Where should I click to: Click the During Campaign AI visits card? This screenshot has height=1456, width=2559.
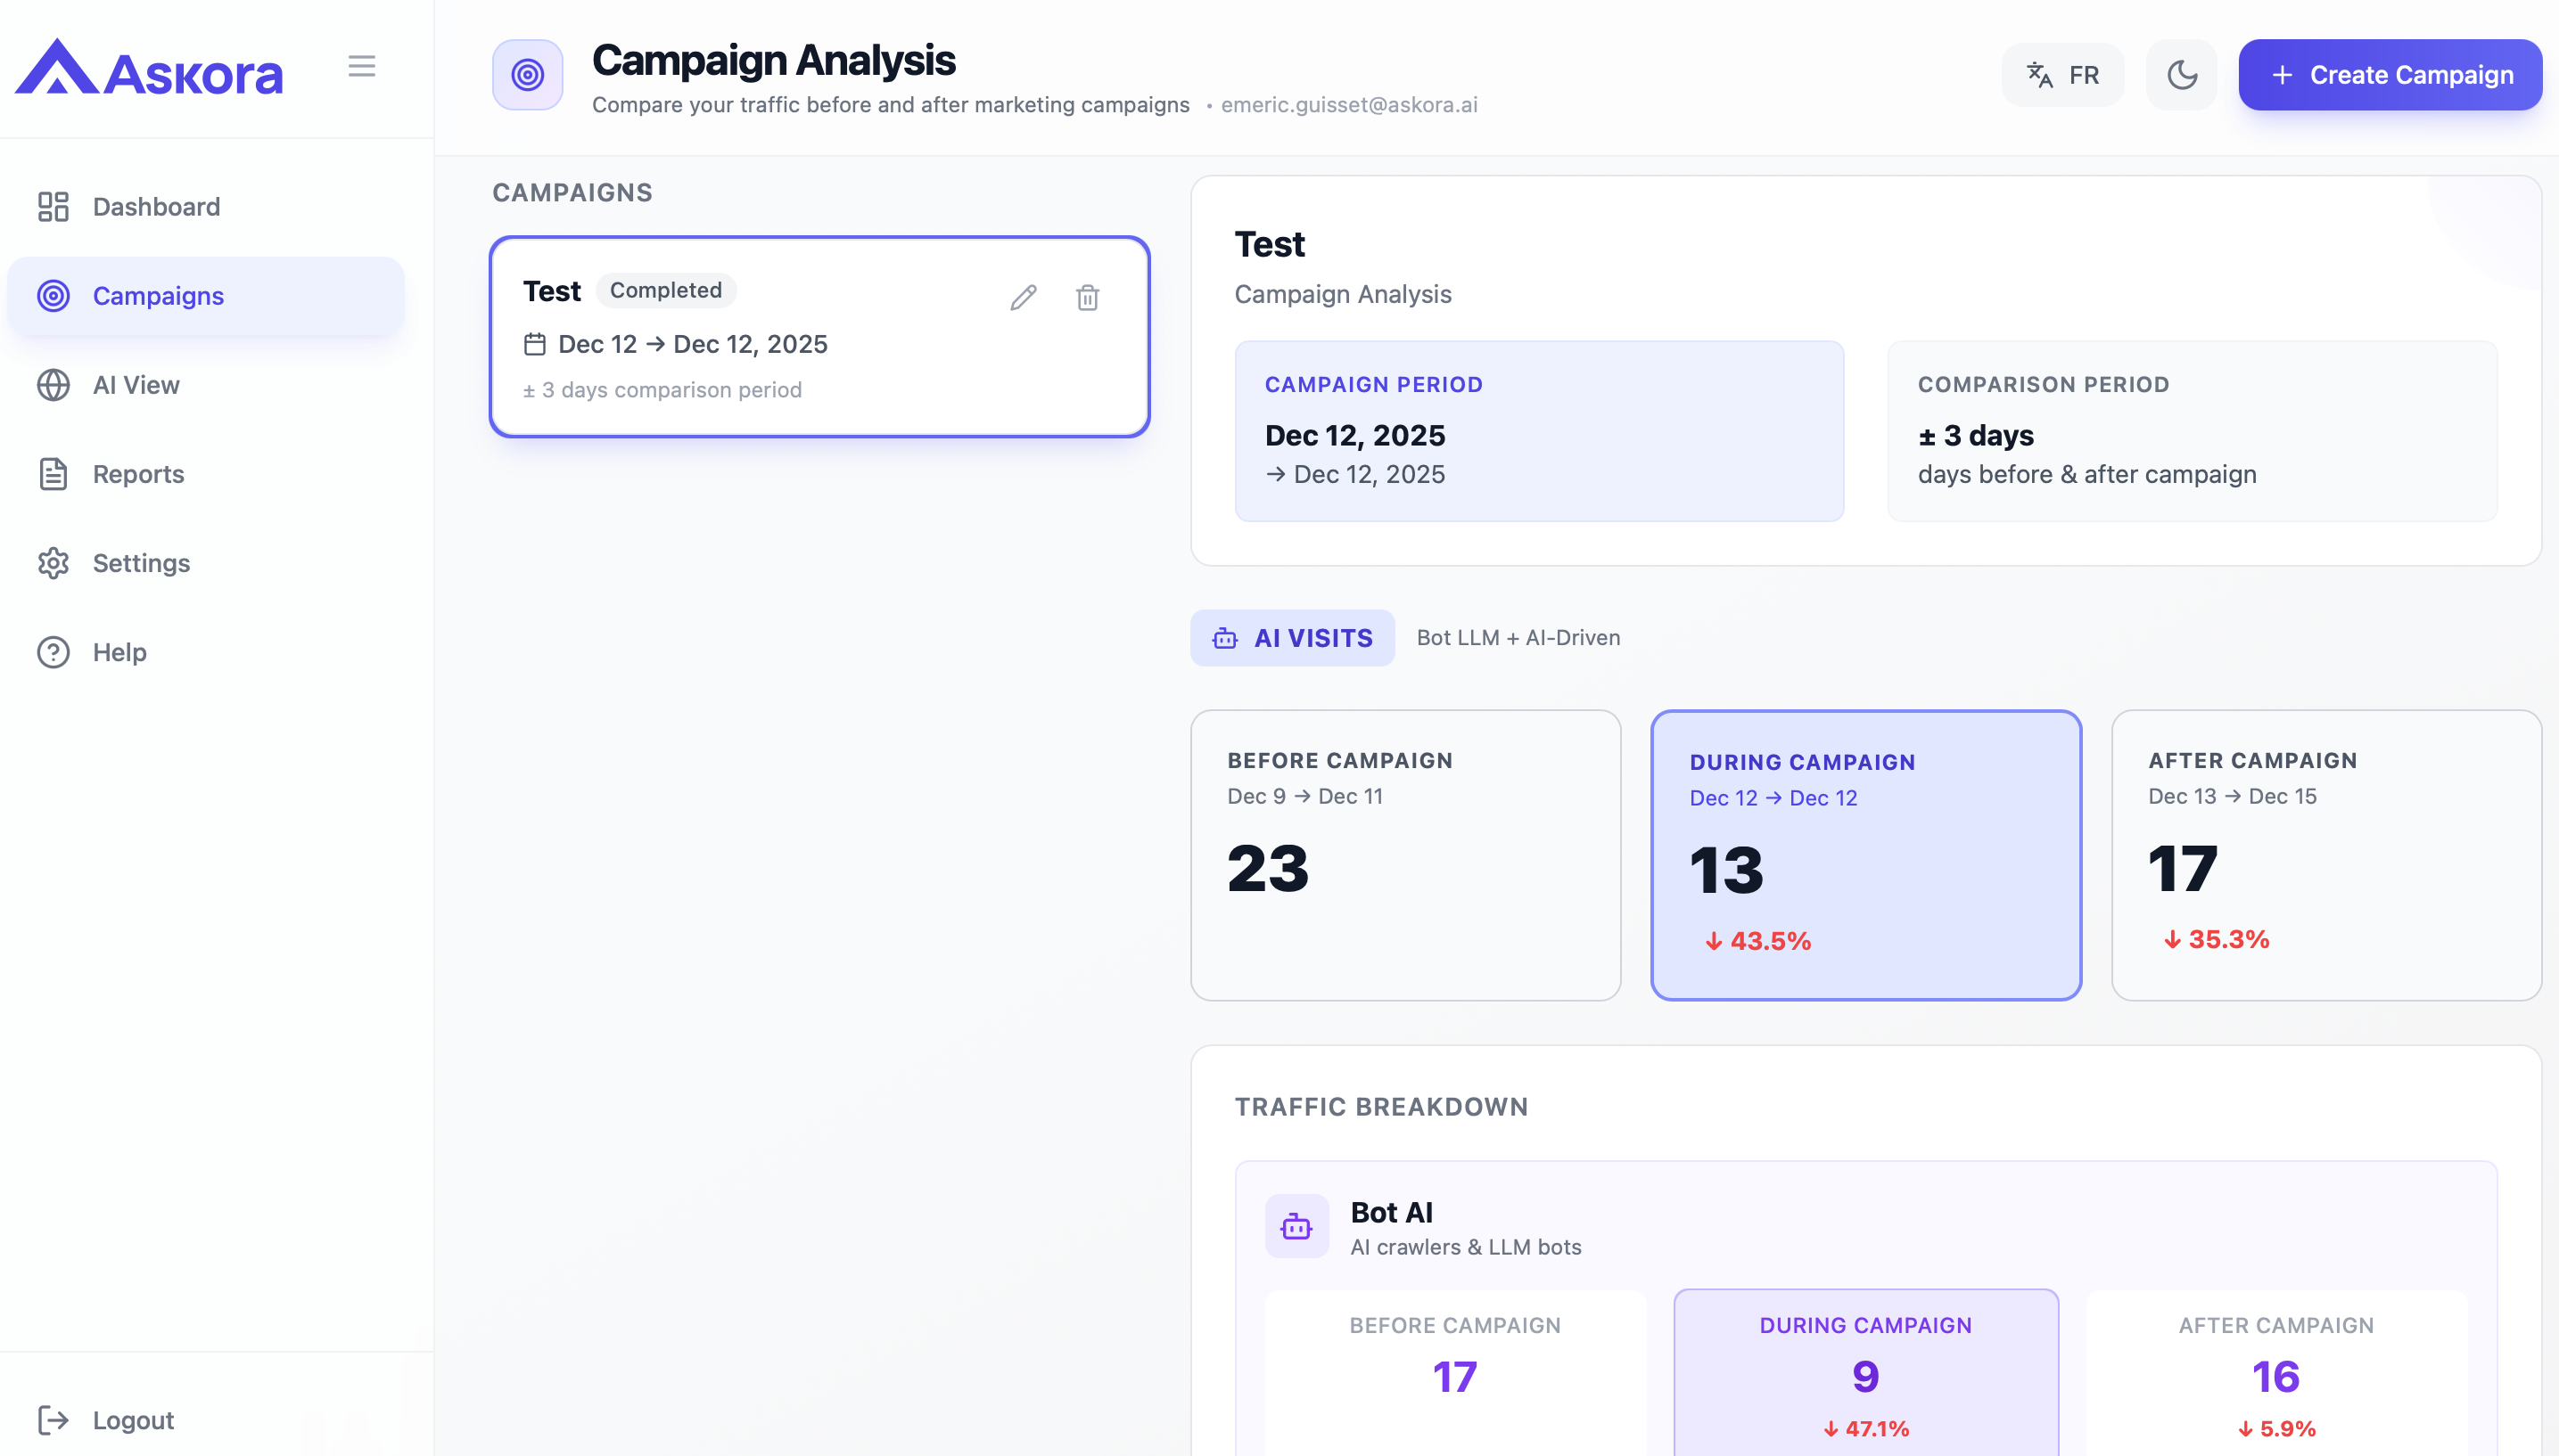(1864, 855)
